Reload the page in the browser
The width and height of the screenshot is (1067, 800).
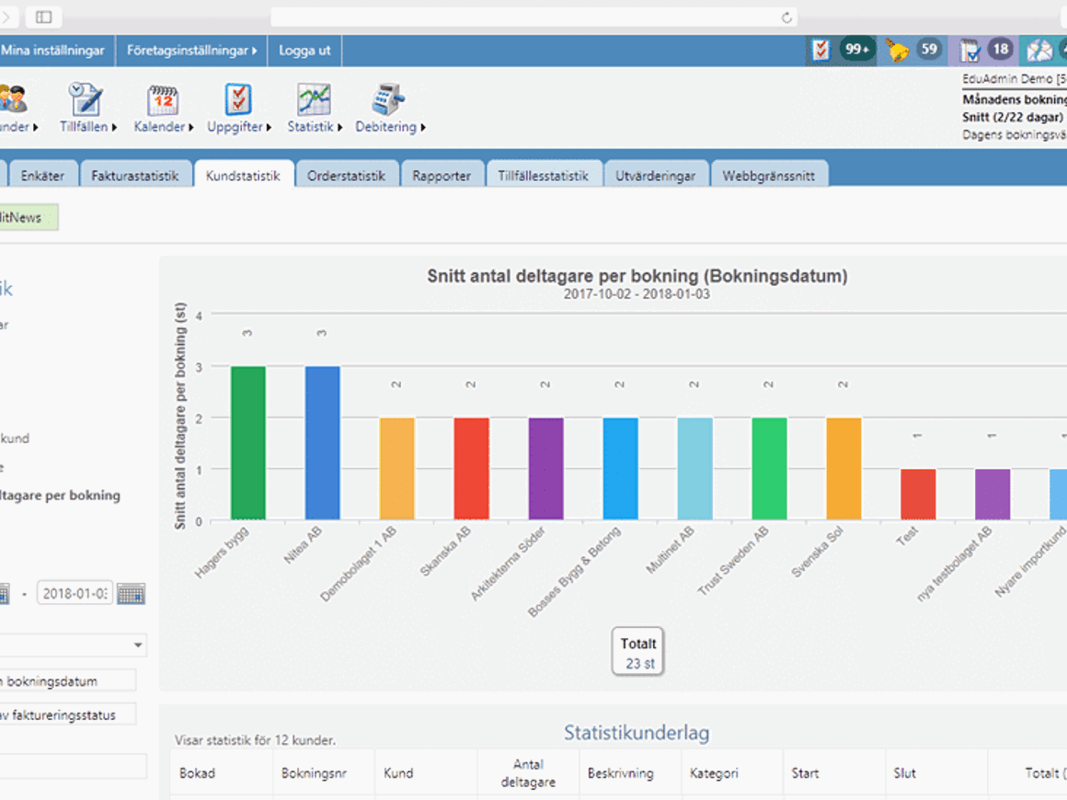[786, 17]
